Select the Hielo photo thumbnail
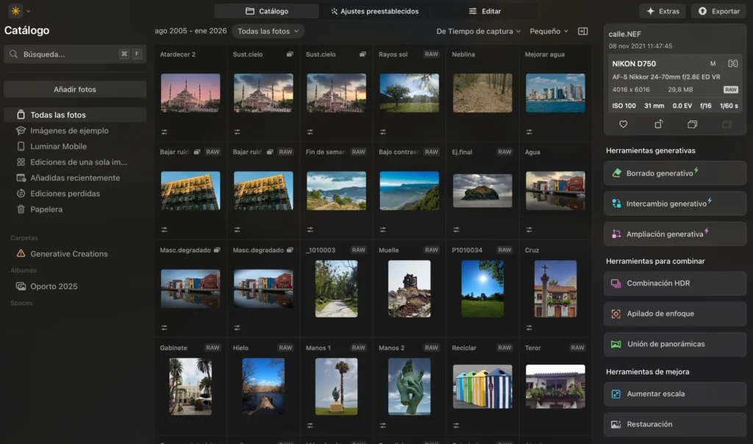 (263, 387)
